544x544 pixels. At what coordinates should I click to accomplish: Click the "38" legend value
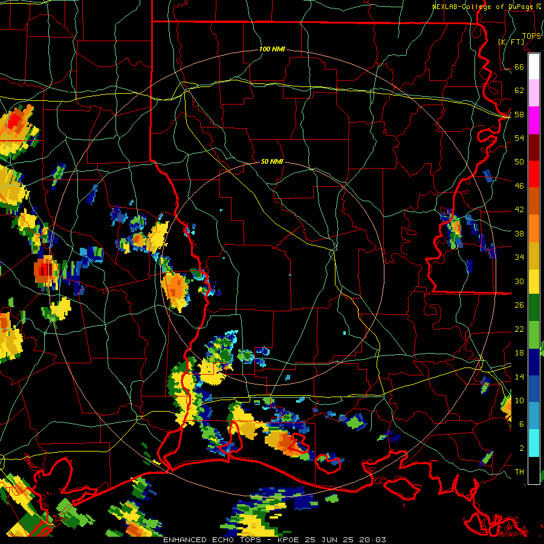(x=519, y=233)
